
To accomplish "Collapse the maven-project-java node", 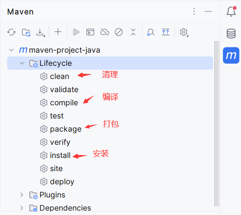I will (x=11, y=50).
